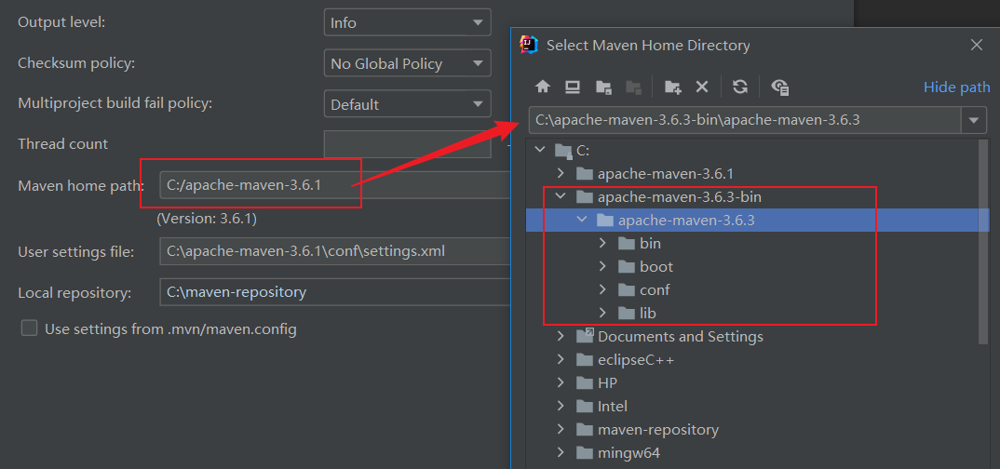Collapse the selected apache-maven-3.6.3 folder

[x=582, y=220]
